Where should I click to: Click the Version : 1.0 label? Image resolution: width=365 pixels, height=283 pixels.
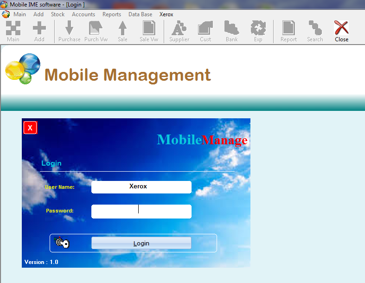(41, 262)
